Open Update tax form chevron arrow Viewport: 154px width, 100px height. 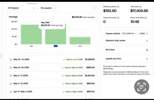[147, 59]
